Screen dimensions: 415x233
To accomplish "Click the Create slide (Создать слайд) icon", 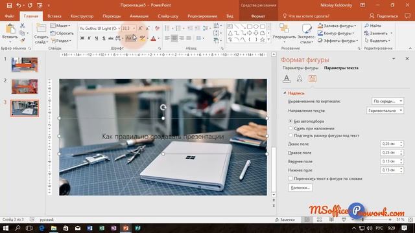I will tap(41, 28).
